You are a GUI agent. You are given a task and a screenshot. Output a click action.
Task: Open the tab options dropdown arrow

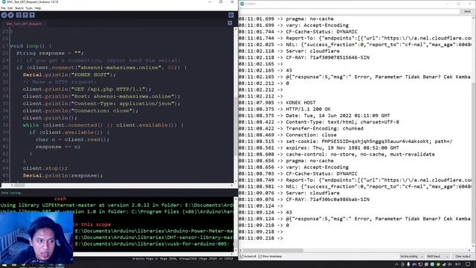[x=230, y=23]
